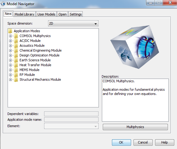Open Help for the Model Navigator
The image size is (177, 149).
coord(165,142)
